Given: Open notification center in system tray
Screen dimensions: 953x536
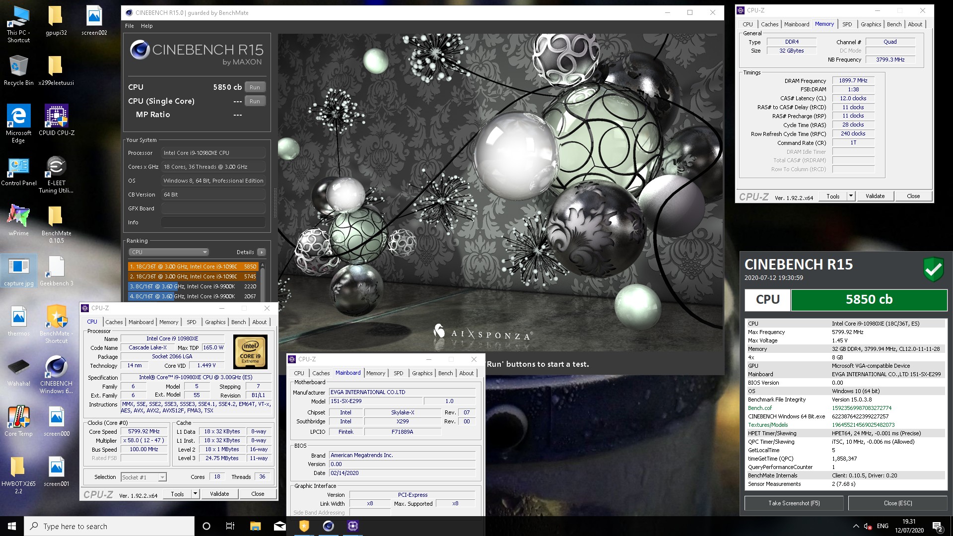Looking at the screenshot, I should [x=938, y=526].
